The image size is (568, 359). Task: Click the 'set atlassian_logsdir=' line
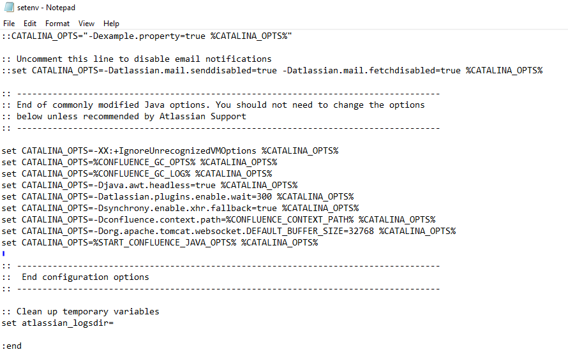pos(57,323)
